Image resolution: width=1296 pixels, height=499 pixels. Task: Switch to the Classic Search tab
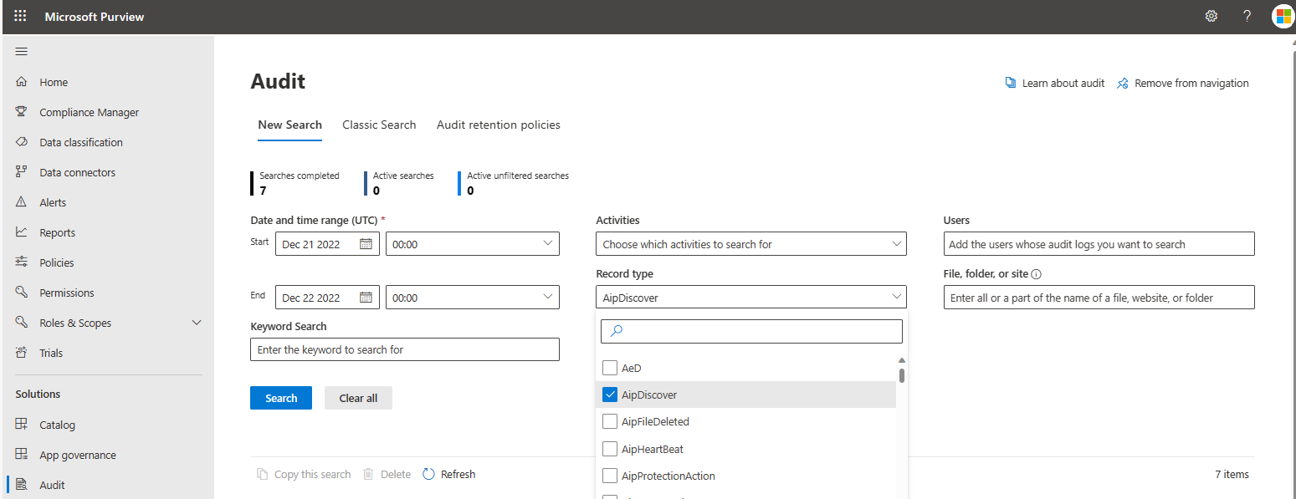pos(379,124)
